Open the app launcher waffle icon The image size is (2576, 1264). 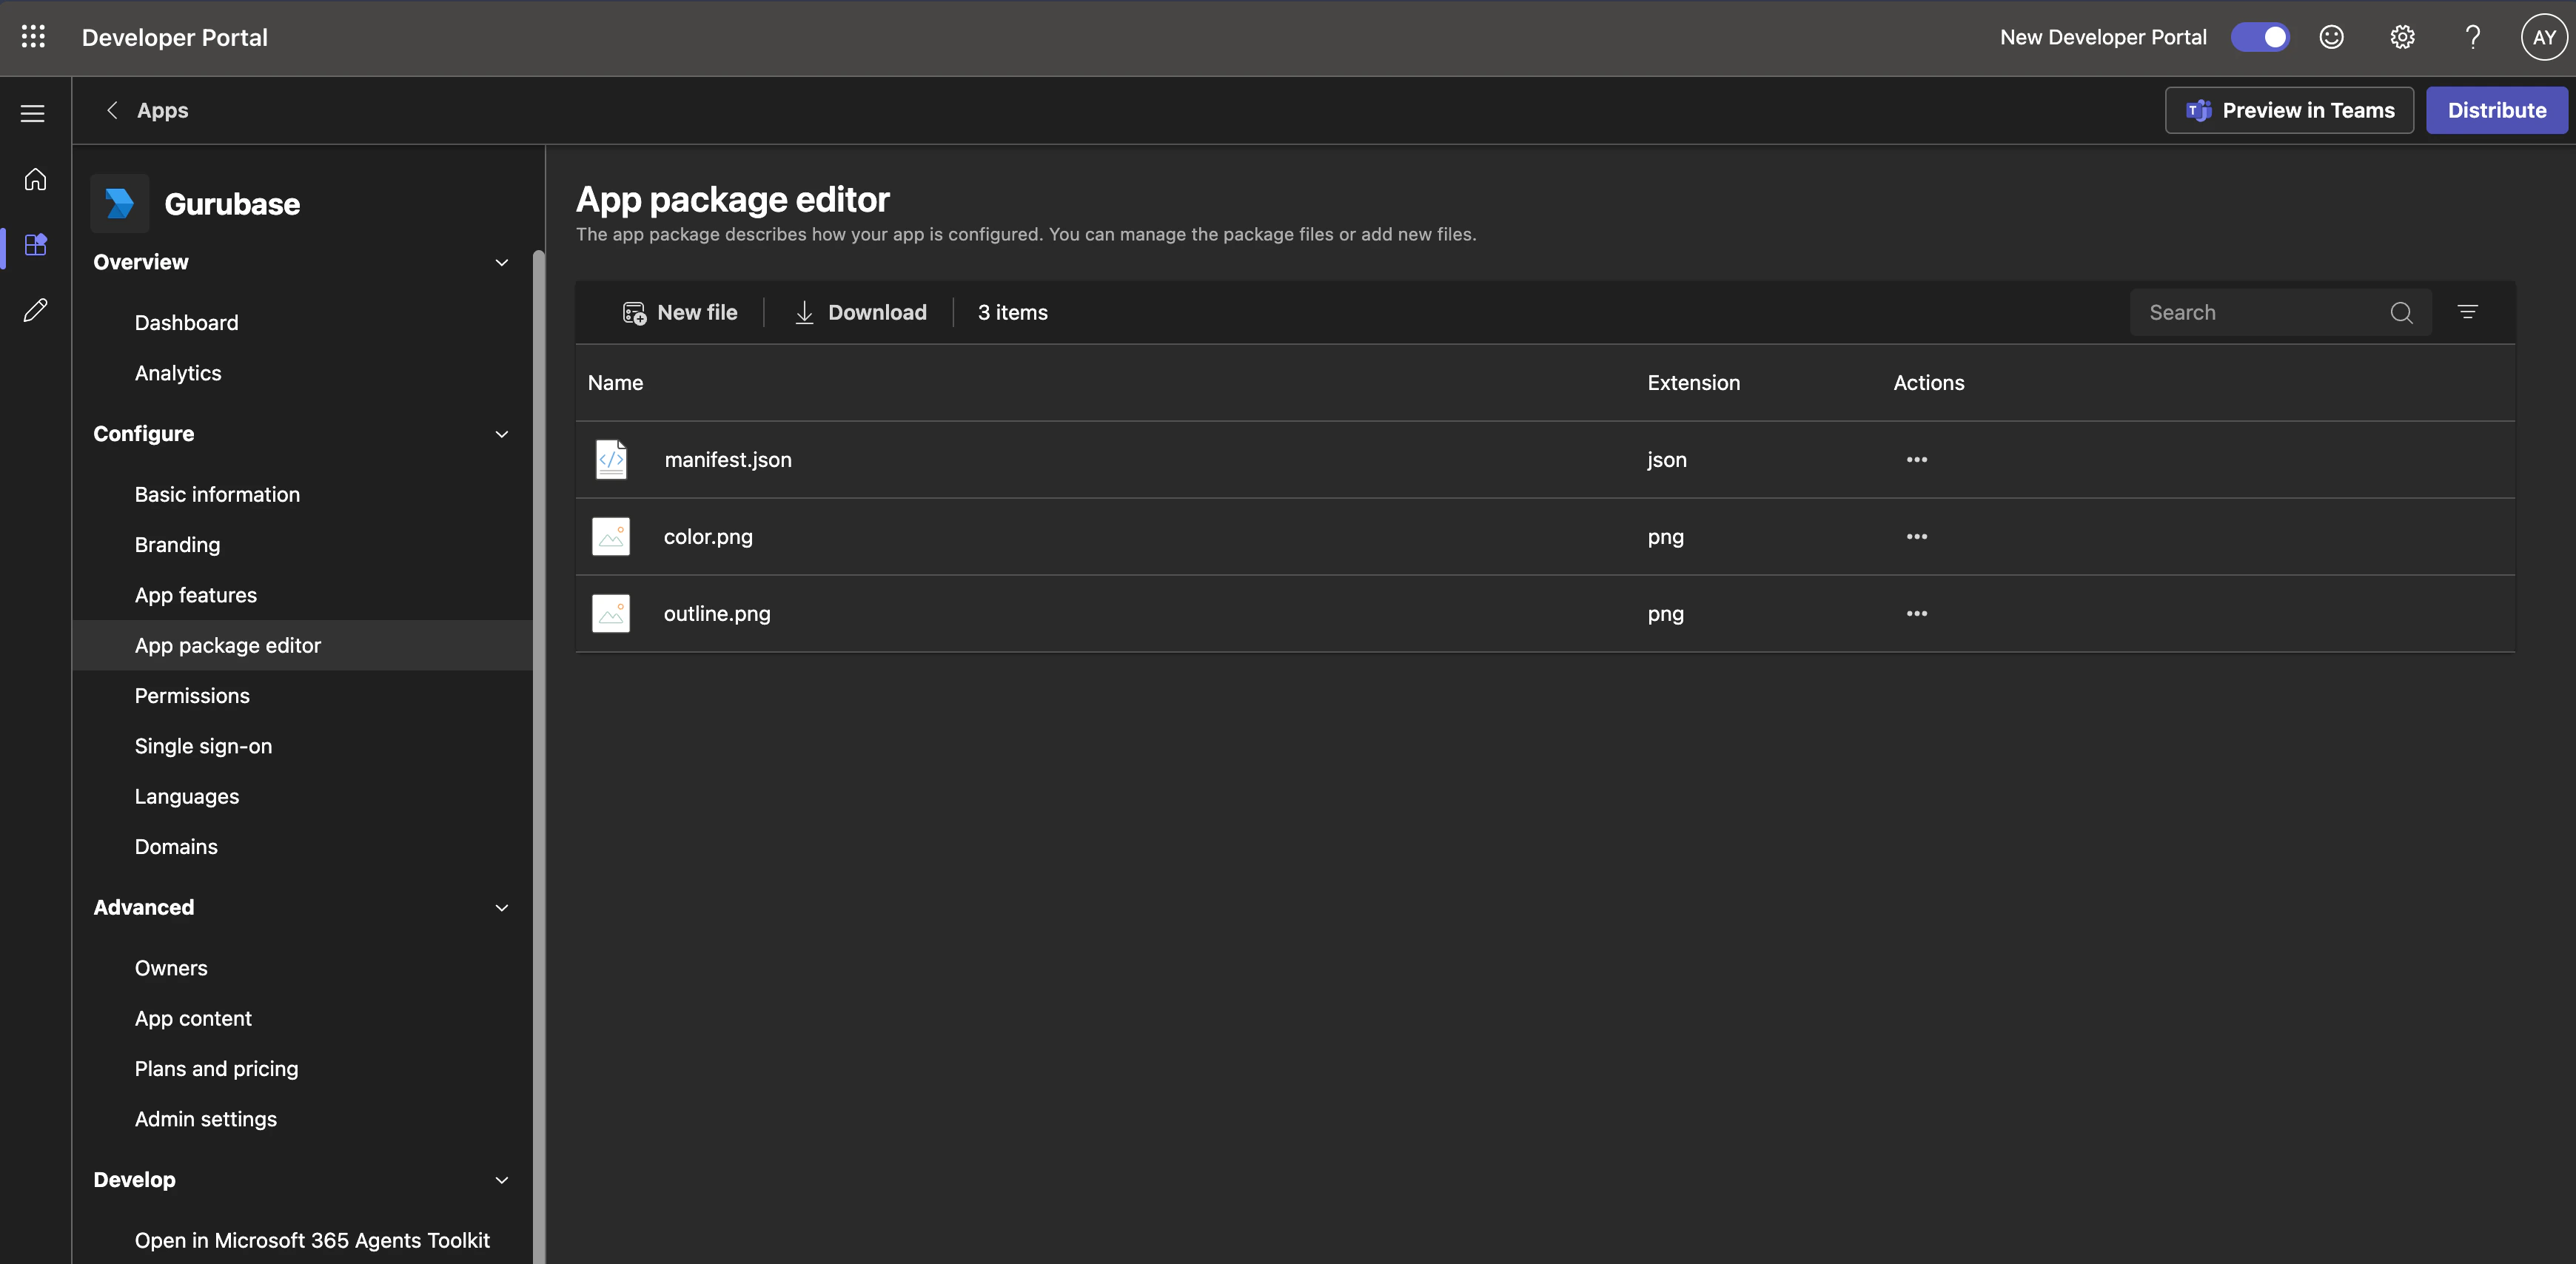click(33, 37)
